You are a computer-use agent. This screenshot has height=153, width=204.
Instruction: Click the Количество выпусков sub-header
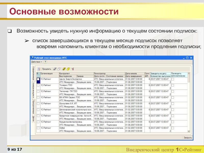click(x=160, y=76)
